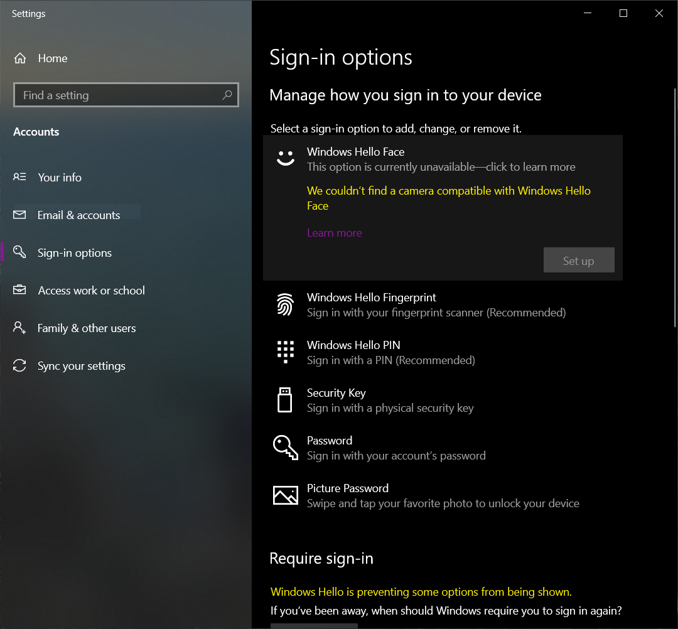Expand the Windows Hello PIN option

[443, 352]
